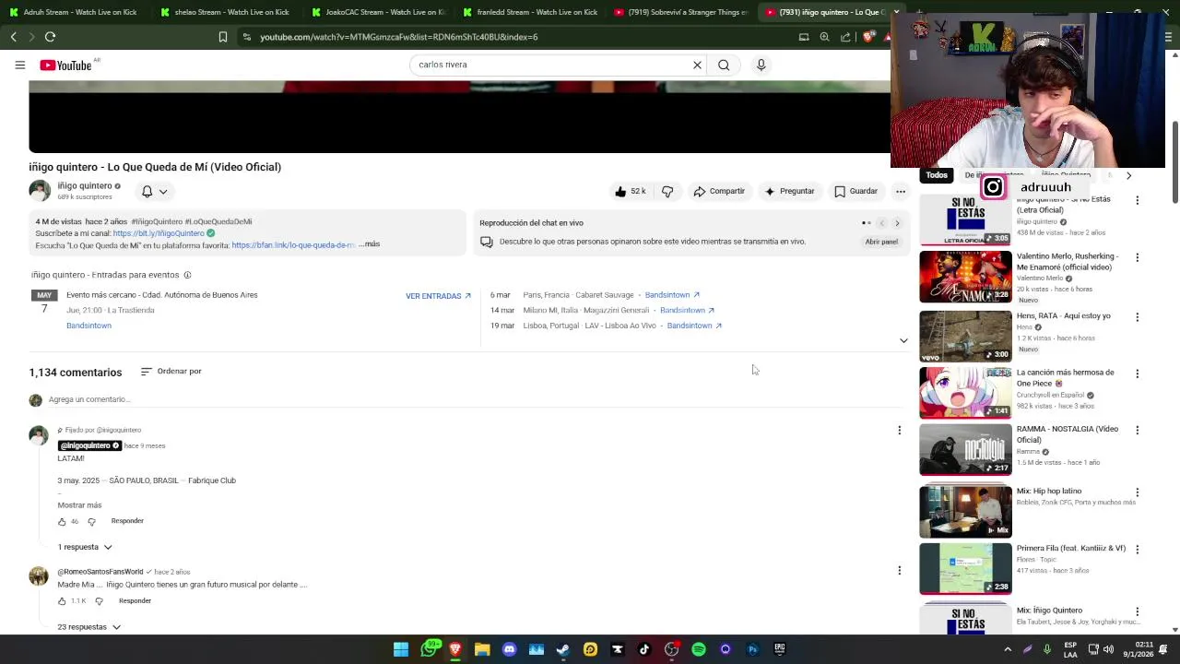1180x664 pixels.
Task: Open Spotify from the taskbar
Action: tap(698, 649)
